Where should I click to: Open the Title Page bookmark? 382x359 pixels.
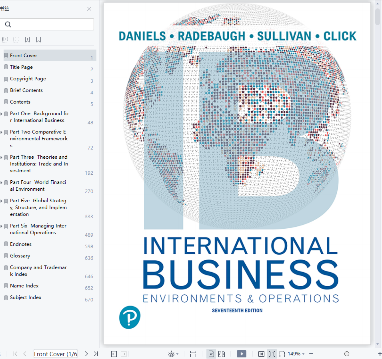(x=22, y=67)
